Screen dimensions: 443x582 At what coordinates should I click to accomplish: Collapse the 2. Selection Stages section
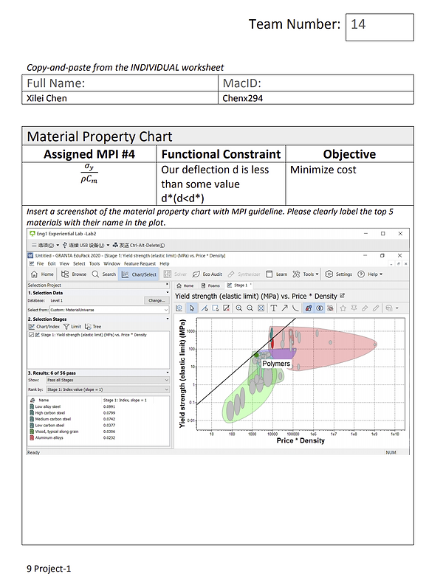click(168, 319)
